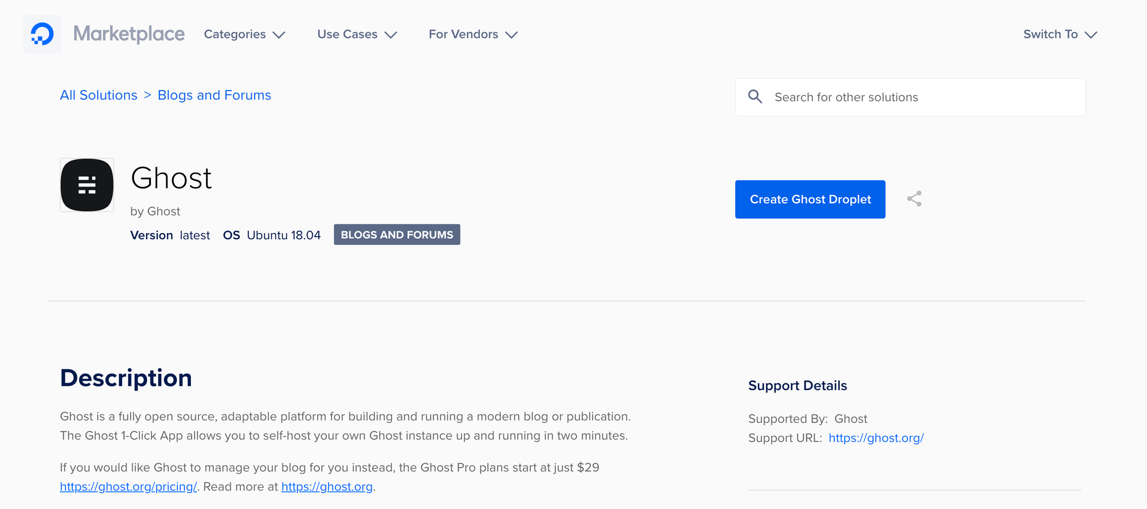Click Create Ghost Droplet button
This screenshot has height=509, width=1147.
[810, 199]
